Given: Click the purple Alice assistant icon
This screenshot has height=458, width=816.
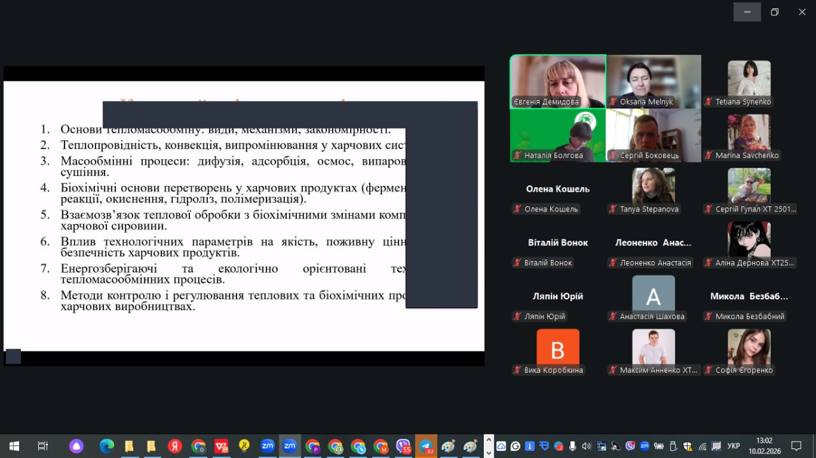Looking at the screenshot, I should pos(76,446).
